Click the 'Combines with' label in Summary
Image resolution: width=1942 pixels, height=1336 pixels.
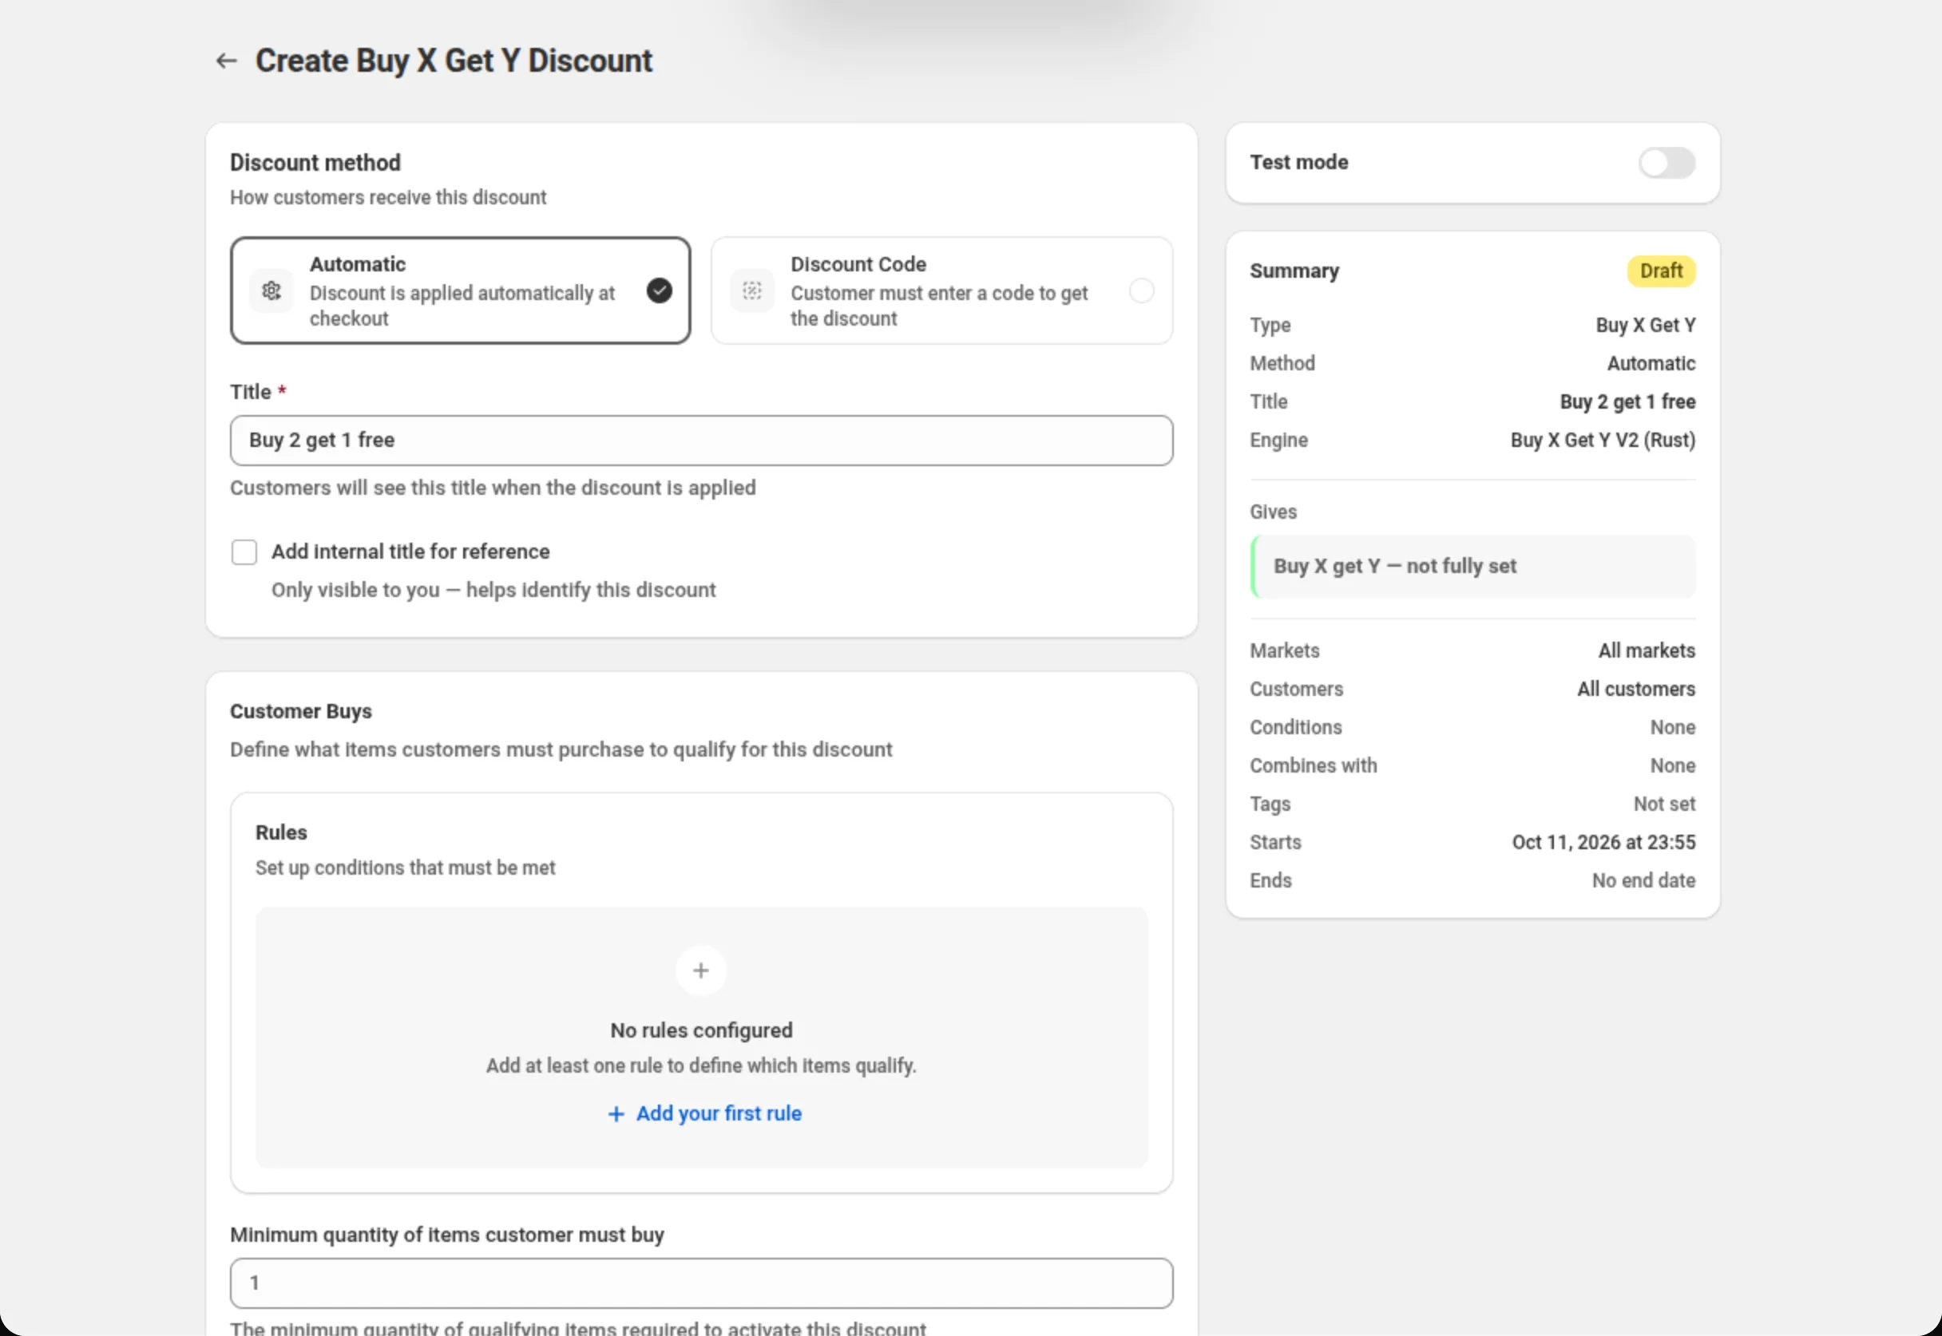coord(1313,766)
